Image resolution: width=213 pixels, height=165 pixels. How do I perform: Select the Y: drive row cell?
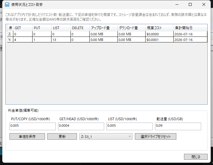point(10,39)
